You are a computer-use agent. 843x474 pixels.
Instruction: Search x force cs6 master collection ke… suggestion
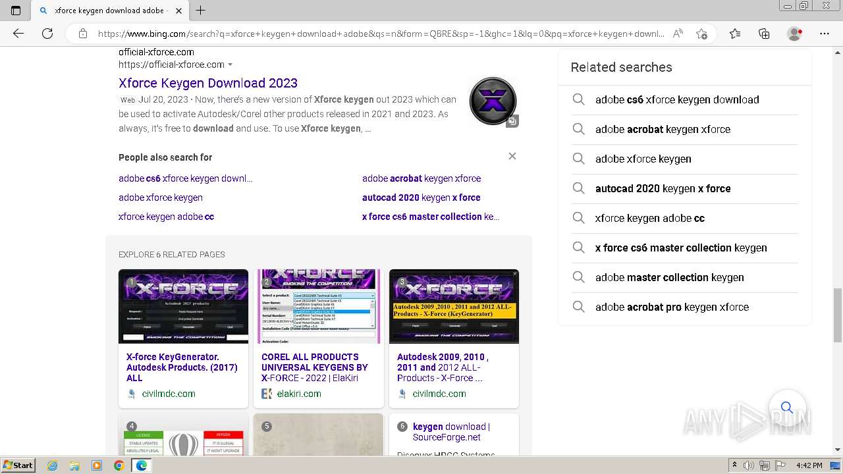tap(431, 217)
